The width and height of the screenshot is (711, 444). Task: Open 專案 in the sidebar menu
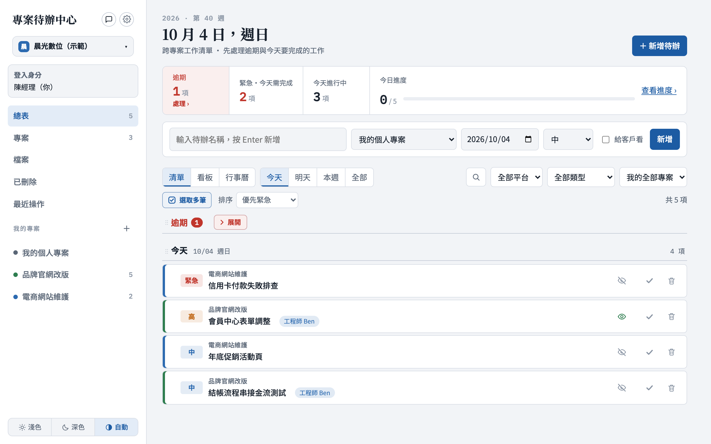73,138
